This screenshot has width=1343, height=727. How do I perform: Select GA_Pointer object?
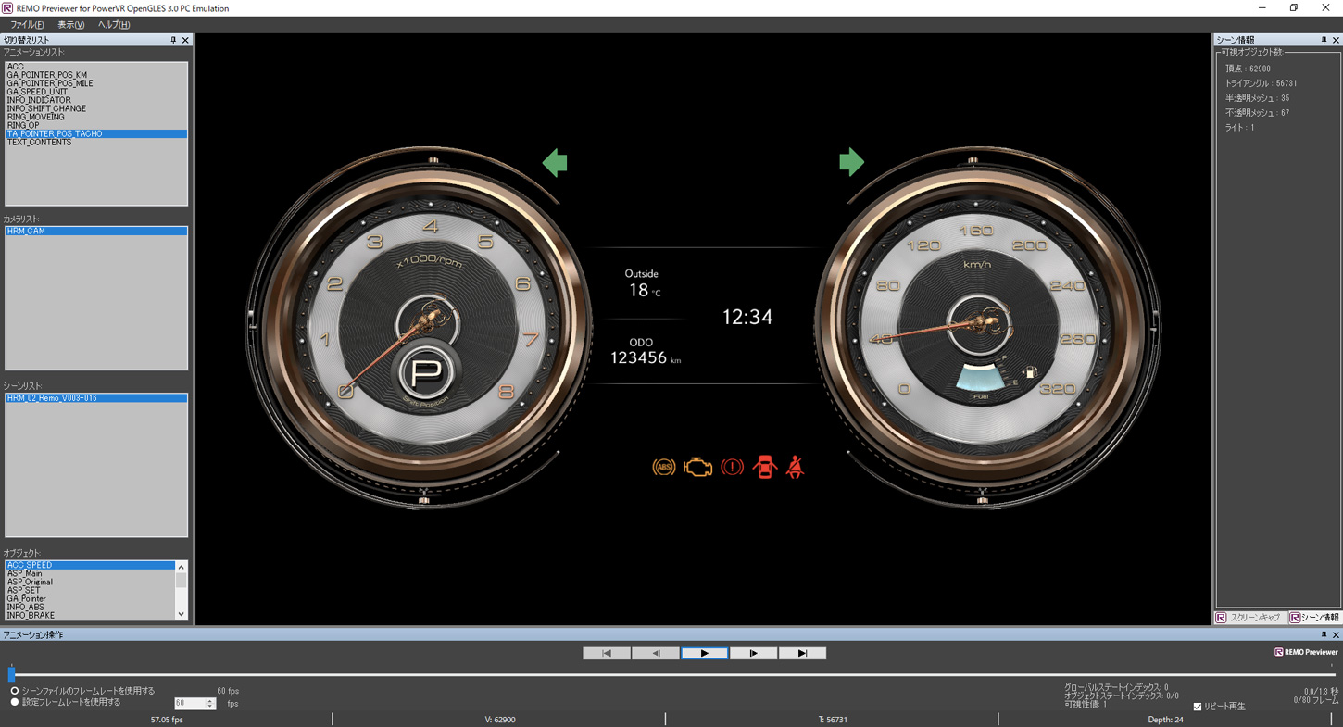point(90,598)
